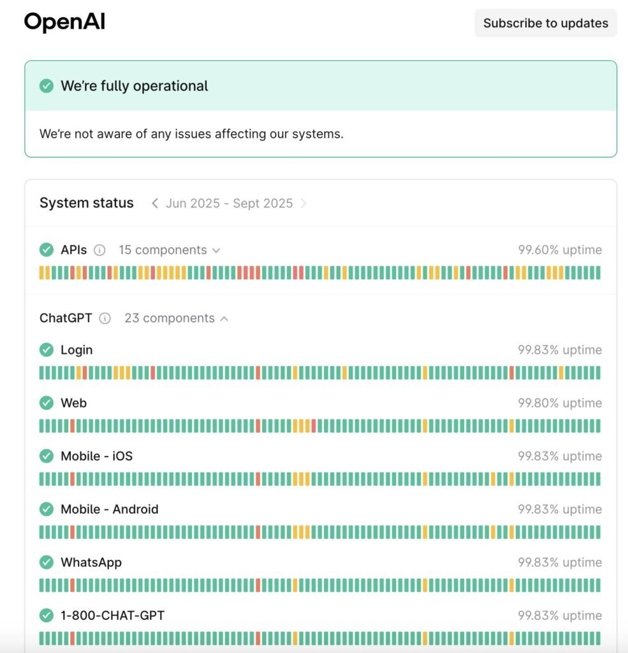
Task: Collapse the ChatGPT 23 components list
Action: coord(176,318)
